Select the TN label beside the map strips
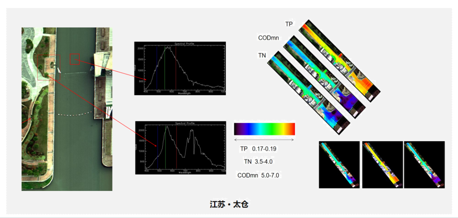The width and height of the screenshot is (458, 218). click(262, 55)
